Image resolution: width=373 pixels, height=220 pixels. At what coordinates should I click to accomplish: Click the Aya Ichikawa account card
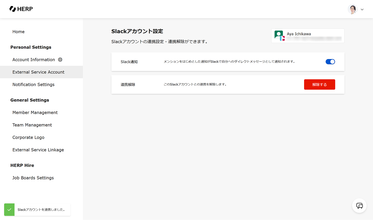(308, 36)
